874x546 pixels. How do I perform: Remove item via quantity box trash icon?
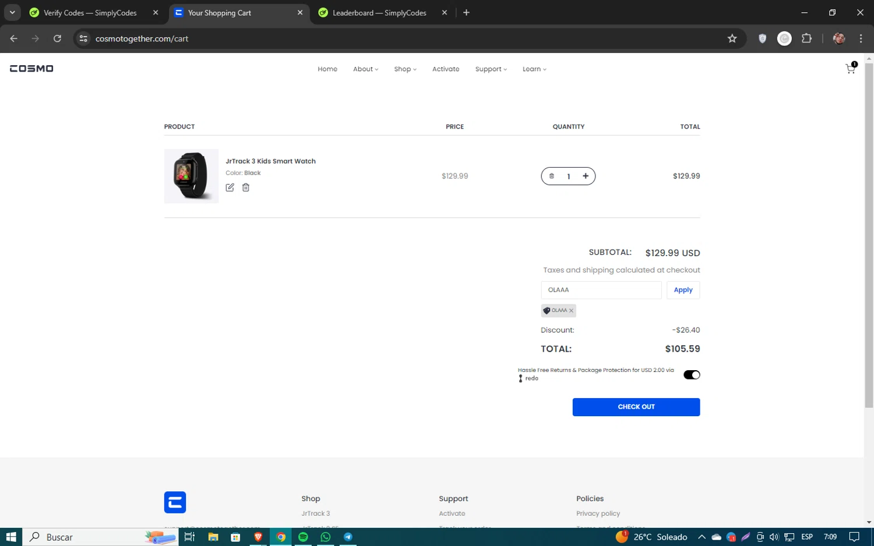551,176
